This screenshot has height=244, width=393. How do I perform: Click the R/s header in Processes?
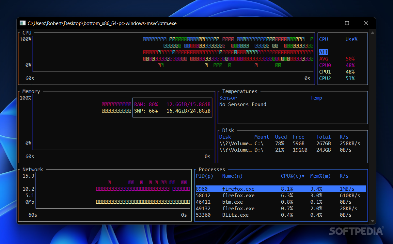coord(344,176)
